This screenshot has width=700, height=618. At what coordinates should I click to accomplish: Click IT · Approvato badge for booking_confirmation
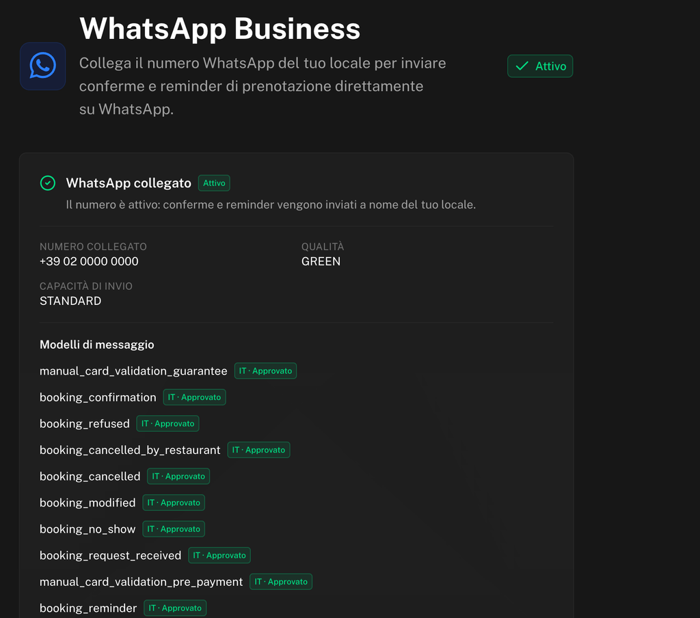tap(195, 397)
